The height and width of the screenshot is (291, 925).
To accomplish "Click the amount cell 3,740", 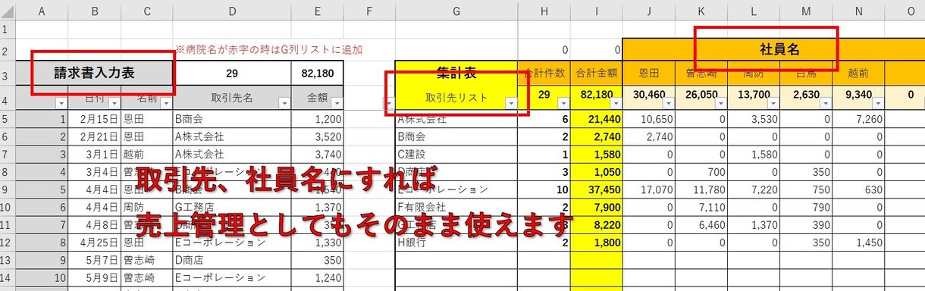I will point(317,154).
